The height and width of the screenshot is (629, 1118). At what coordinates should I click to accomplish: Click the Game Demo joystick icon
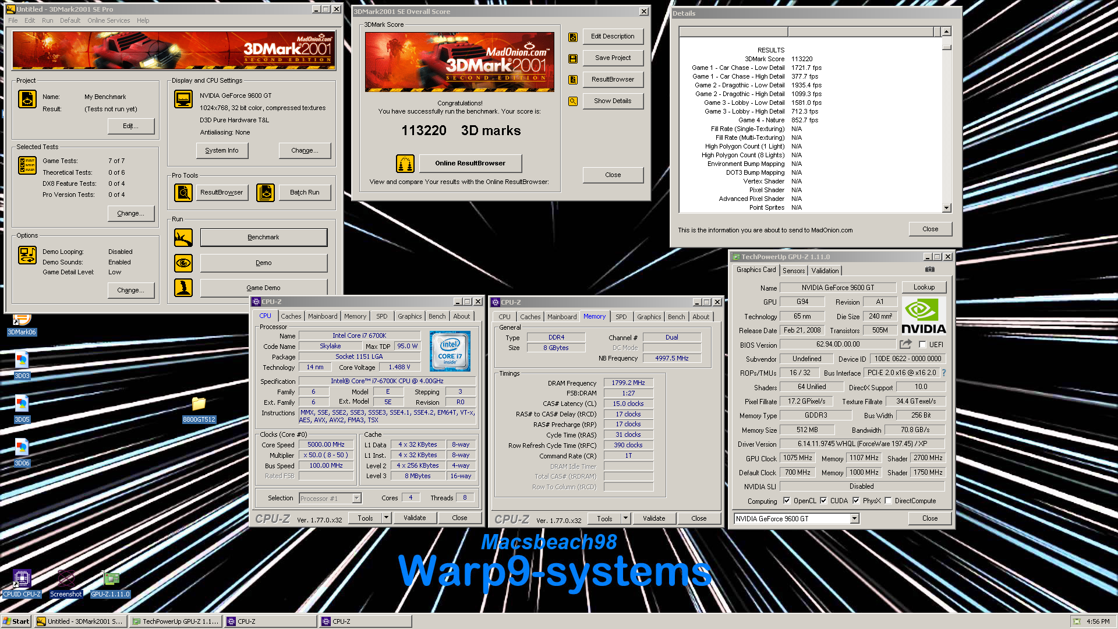coord(183,288)
